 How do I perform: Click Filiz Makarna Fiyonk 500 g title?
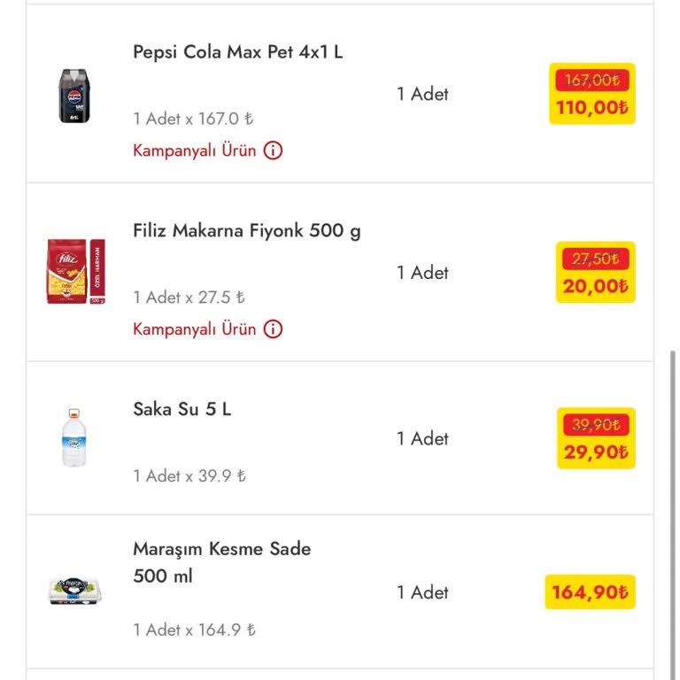click(247, 231)
